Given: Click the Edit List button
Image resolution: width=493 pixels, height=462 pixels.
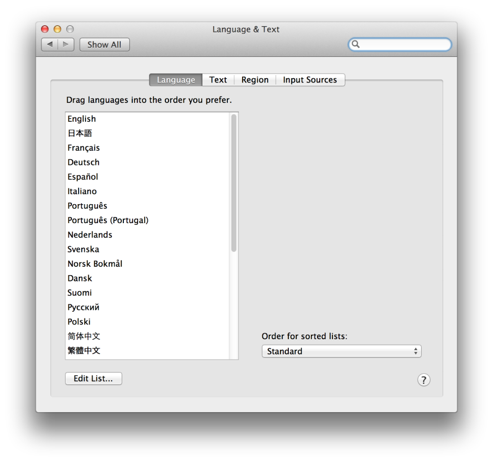Looking at the screenshot, I should tap(93, 378).
